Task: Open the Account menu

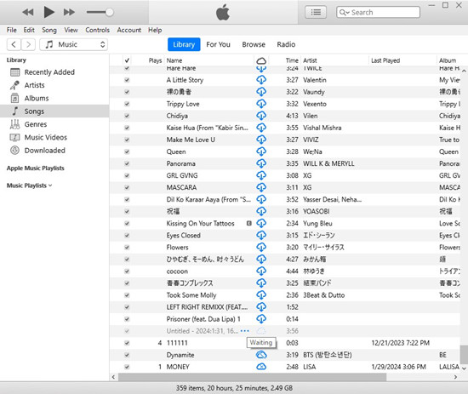Action: [129, 30]
